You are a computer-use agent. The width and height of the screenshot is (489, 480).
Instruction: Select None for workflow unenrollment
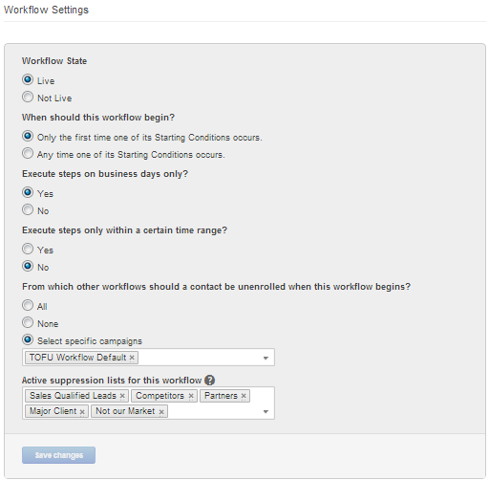coord(28,322)
